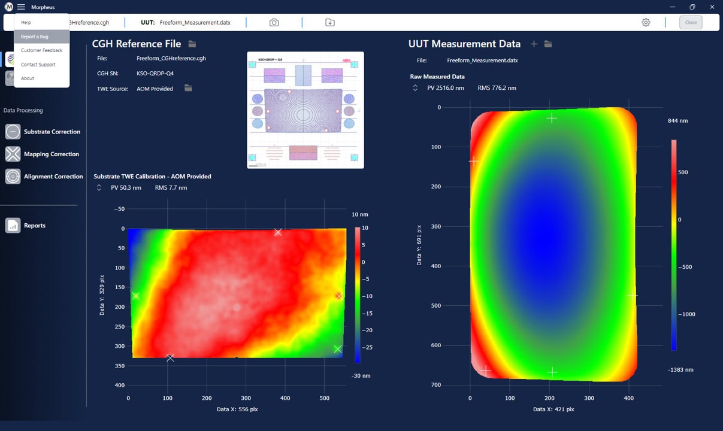Open the Reports icon in sidebar
Screen dimensions: 723x431
point(13,226)
